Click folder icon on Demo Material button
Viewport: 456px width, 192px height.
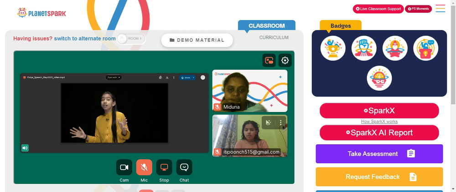coord(172,40)
